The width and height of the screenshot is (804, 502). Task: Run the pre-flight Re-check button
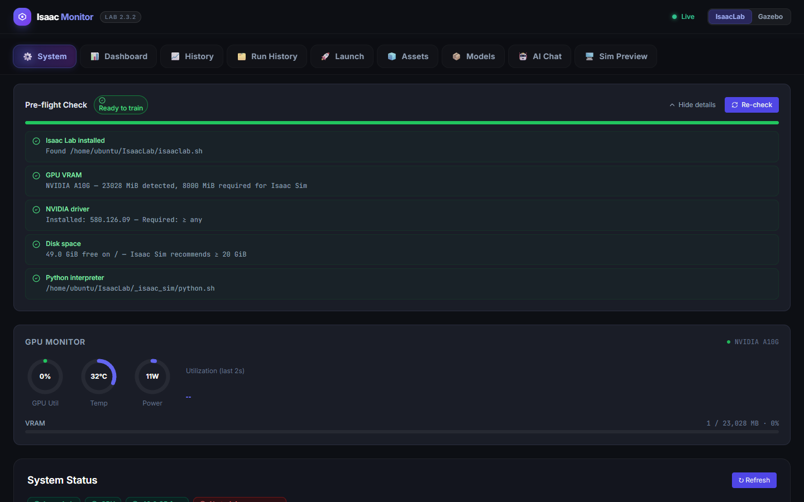(752, 105)
